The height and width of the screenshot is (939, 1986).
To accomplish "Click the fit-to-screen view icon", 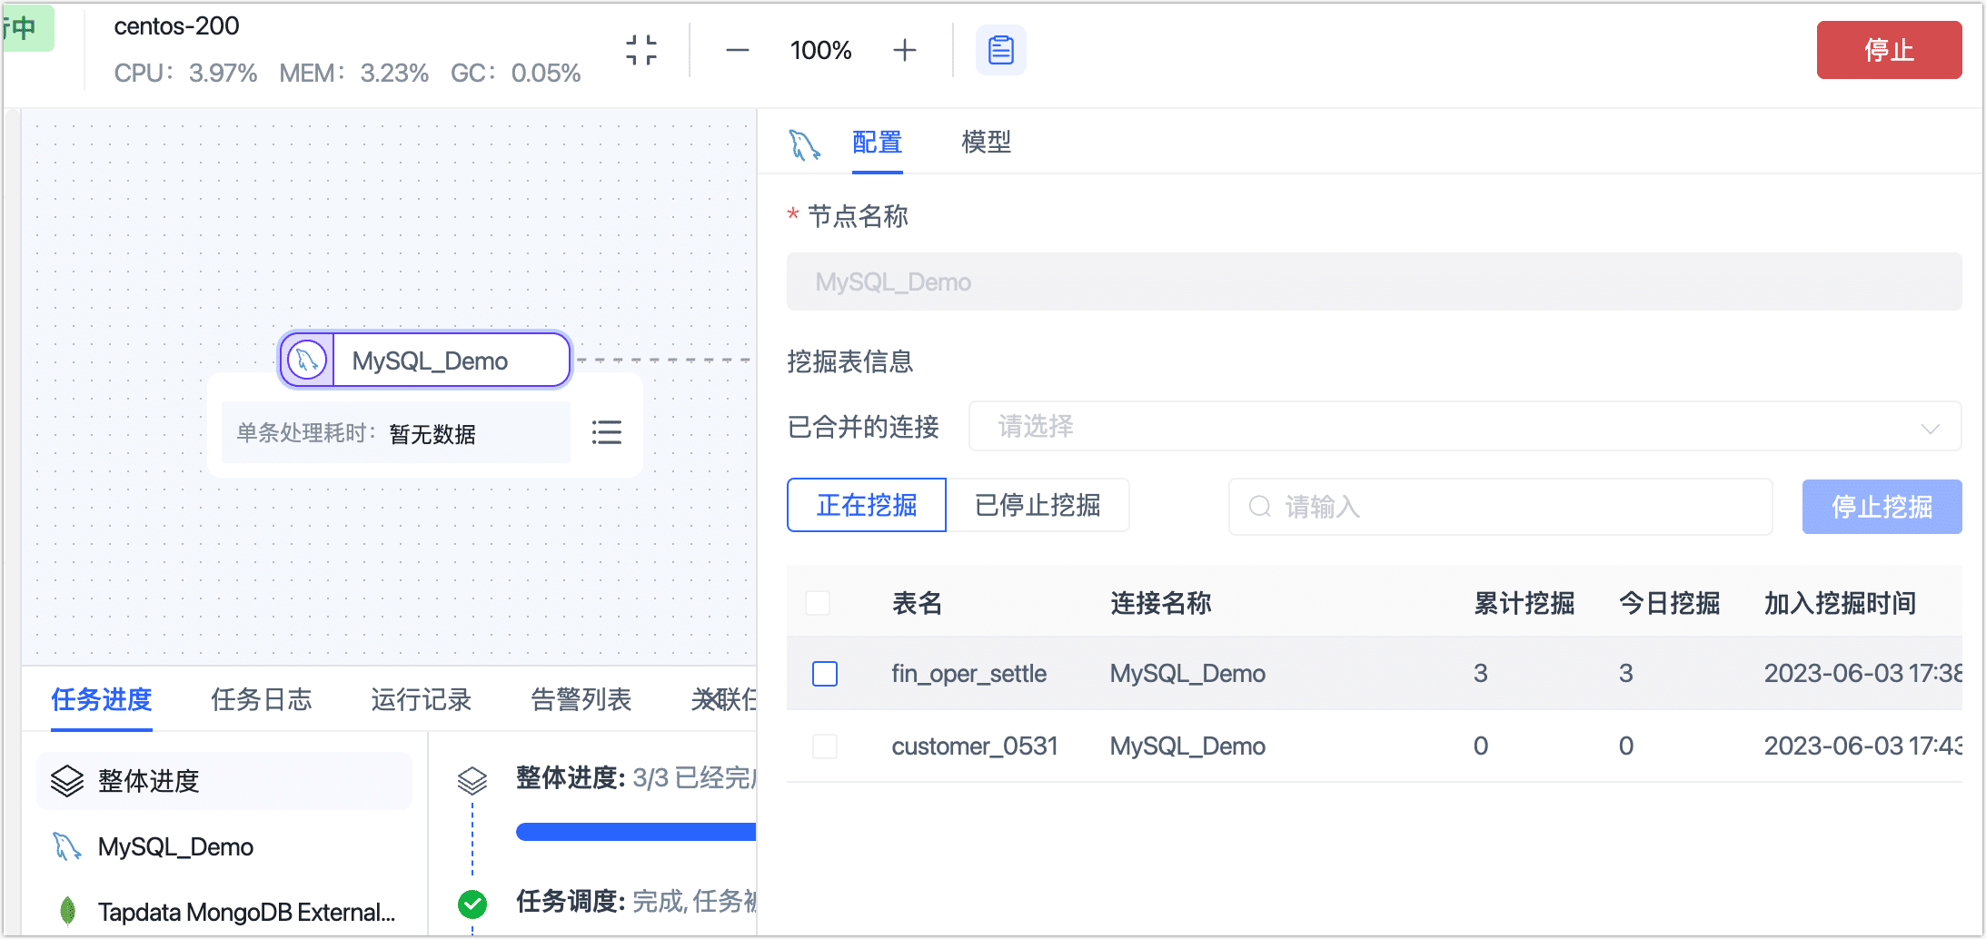I will tap(641, 50).
